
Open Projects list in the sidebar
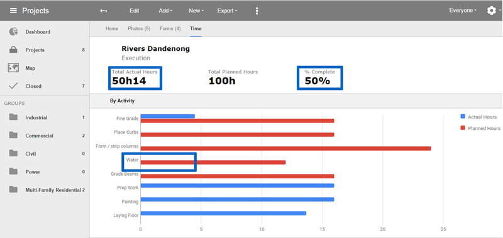coord(35,50)
